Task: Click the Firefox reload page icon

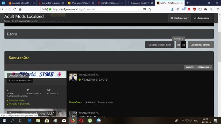Action: (15, 9)
